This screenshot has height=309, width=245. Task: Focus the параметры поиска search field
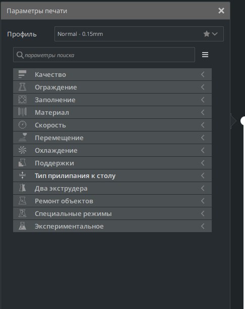104,55
